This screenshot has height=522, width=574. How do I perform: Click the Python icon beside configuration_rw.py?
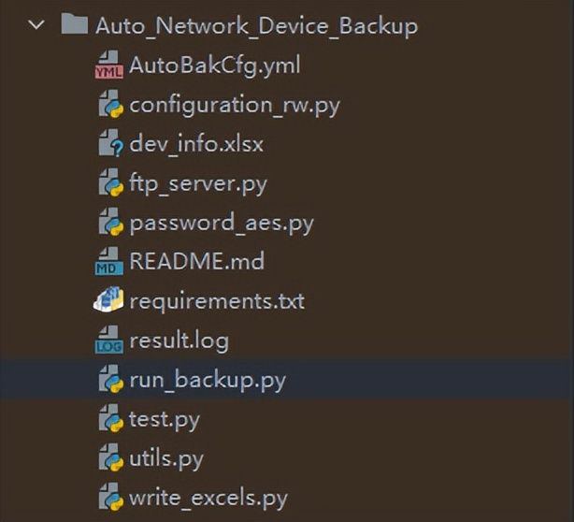point(110,104)
